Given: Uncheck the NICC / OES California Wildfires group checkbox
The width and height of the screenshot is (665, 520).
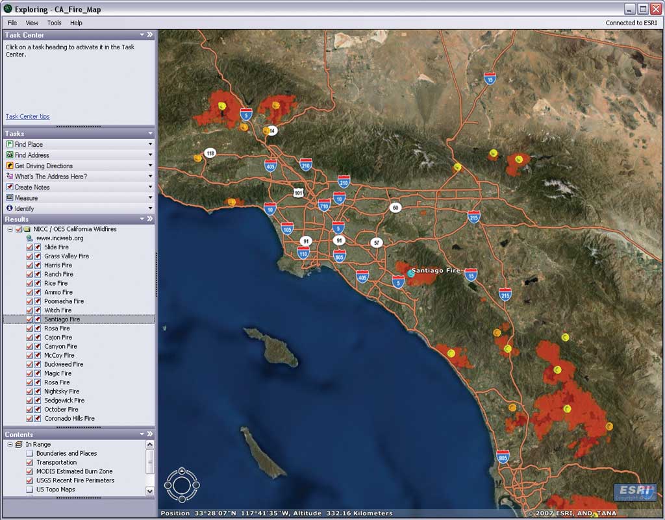Looking at the screenshot, I should tap(19, 229).
